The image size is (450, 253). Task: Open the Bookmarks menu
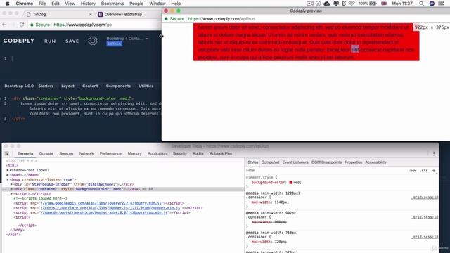click(x=112, y=4)
